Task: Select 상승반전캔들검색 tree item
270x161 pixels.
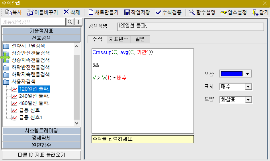Action: point(31,53)
